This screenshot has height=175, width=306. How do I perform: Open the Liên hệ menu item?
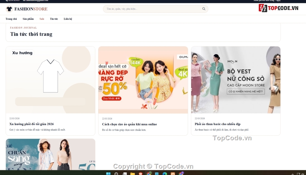click(x=68, y=19)
